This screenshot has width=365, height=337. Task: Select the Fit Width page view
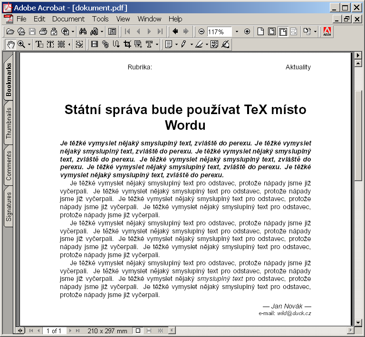283,31
